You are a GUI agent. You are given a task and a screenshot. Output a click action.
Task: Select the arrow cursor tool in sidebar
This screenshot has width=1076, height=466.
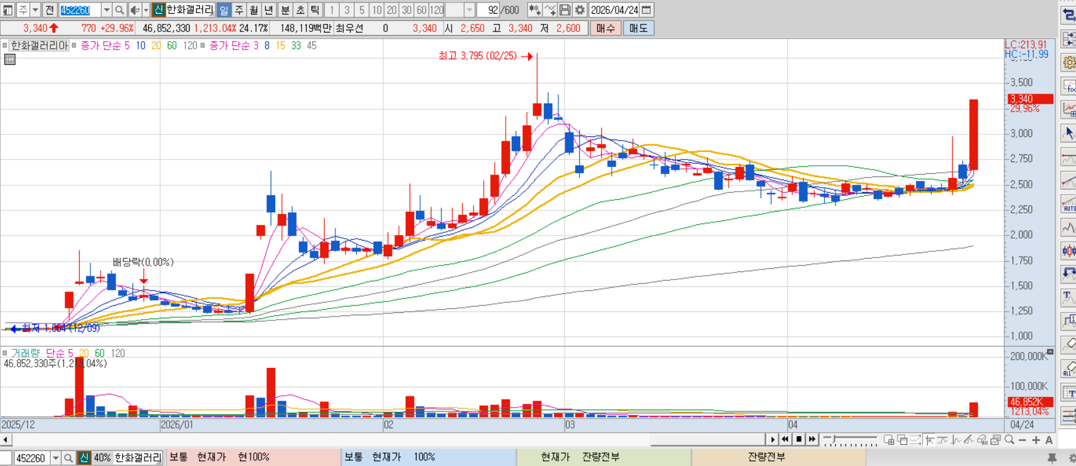pyautogui.click(x=1068, y=133)
